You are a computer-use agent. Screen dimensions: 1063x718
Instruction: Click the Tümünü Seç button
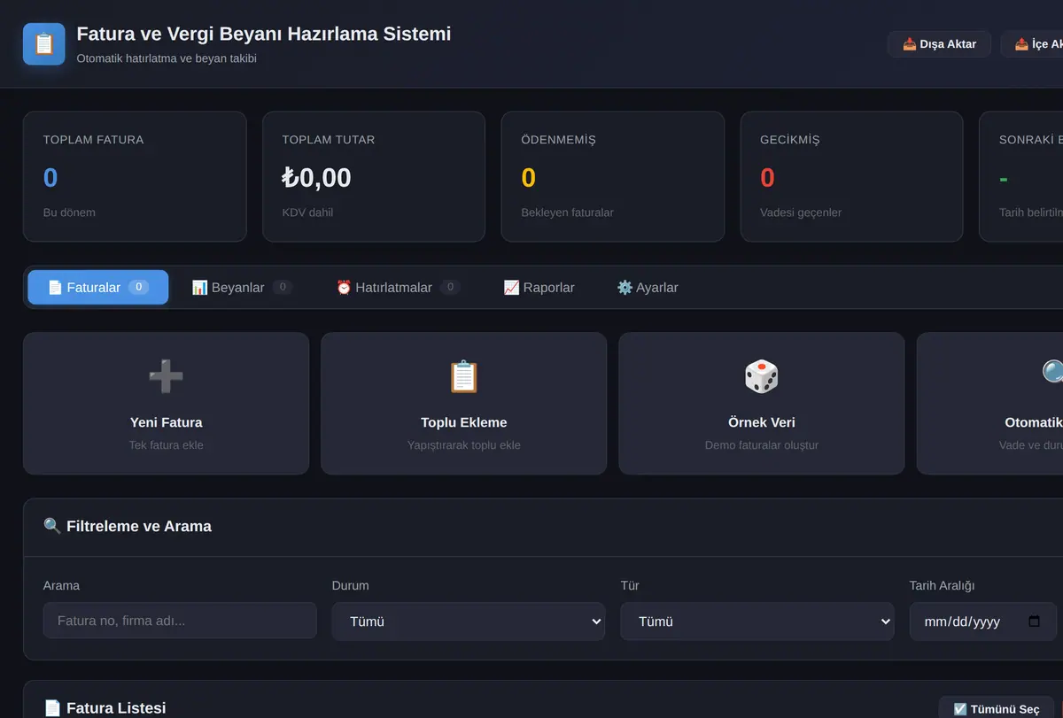click(997, 709)
